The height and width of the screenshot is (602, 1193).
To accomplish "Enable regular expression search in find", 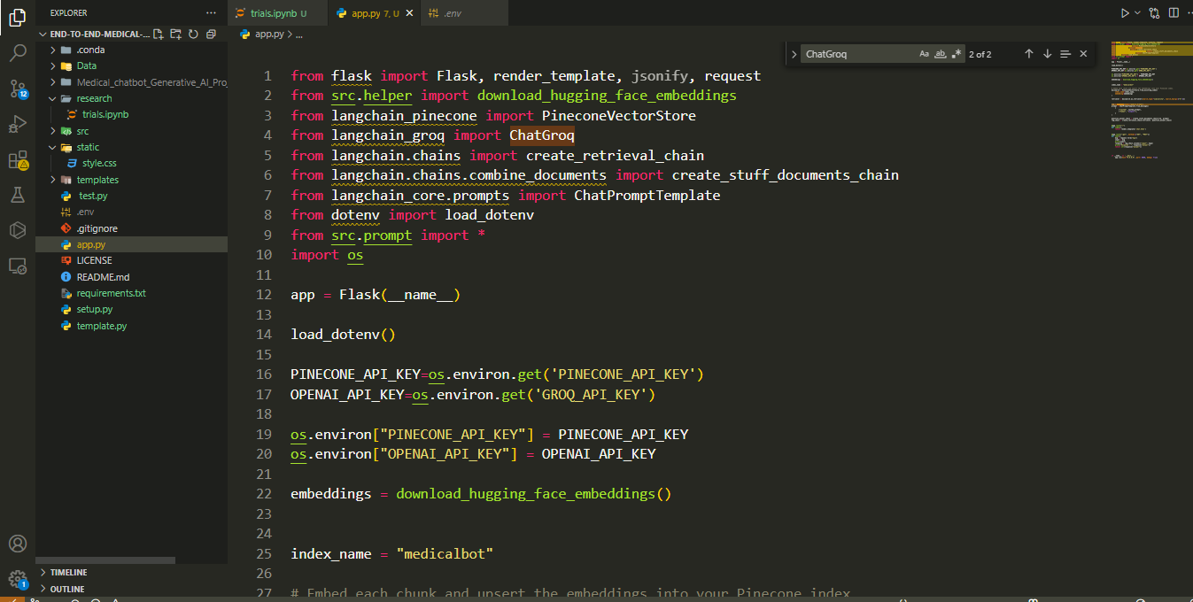I will pyautogui.click(x=957, y=54).
